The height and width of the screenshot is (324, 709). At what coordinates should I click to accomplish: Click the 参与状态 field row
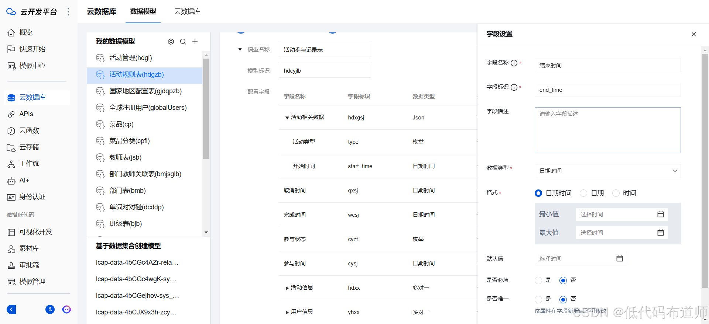378,239
